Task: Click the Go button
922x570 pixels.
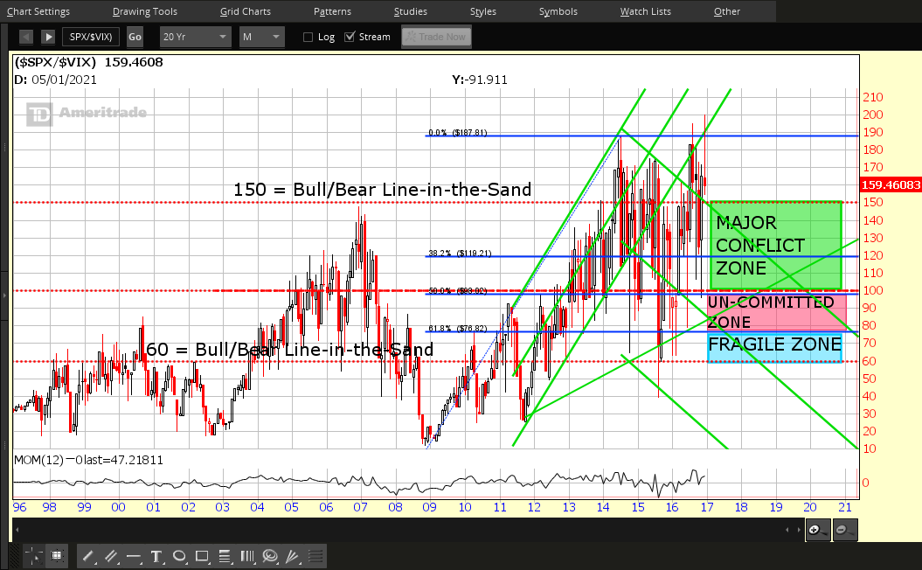Action: 135,37
